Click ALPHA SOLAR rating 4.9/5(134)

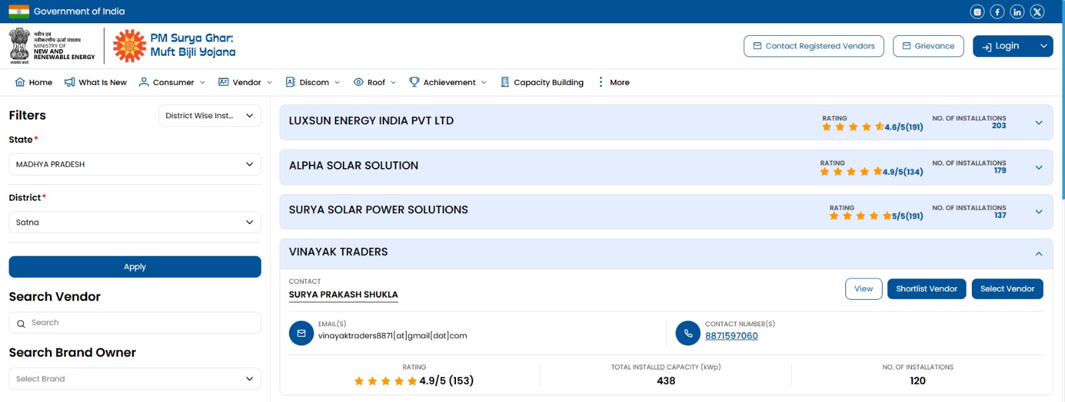(x=871, y=171)
